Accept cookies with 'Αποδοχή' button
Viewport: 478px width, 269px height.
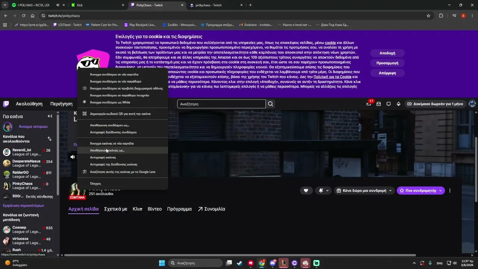(387, 53)
